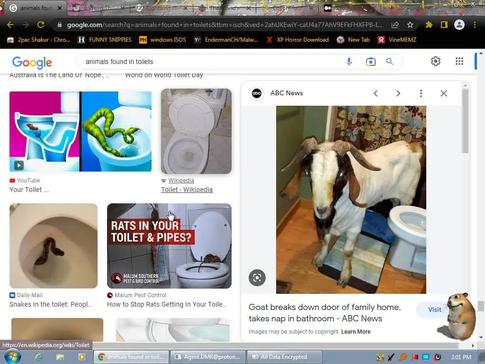Toggle the Chrome side panel icon
The width and height of the screenshot is (485, 364).
[444, 25]
